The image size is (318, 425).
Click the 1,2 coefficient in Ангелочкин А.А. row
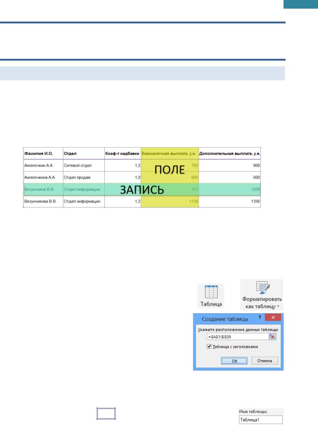click(122, 165)
